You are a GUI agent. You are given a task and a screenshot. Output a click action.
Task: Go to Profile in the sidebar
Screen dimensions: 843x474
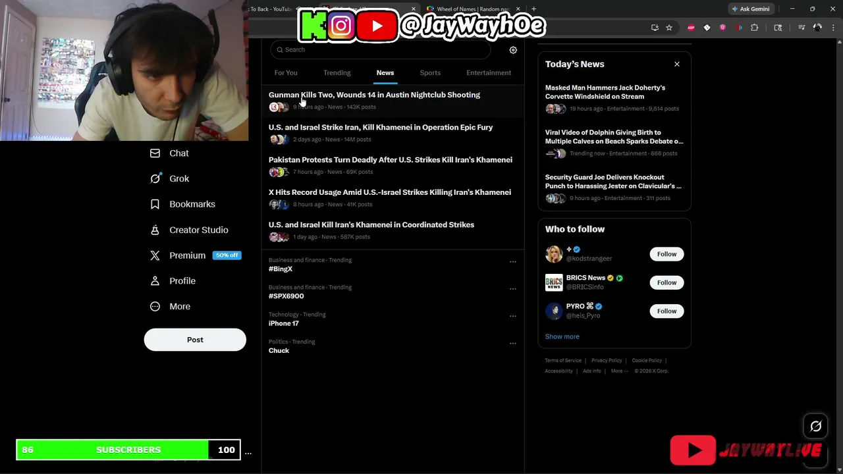[x=173, y=281]
